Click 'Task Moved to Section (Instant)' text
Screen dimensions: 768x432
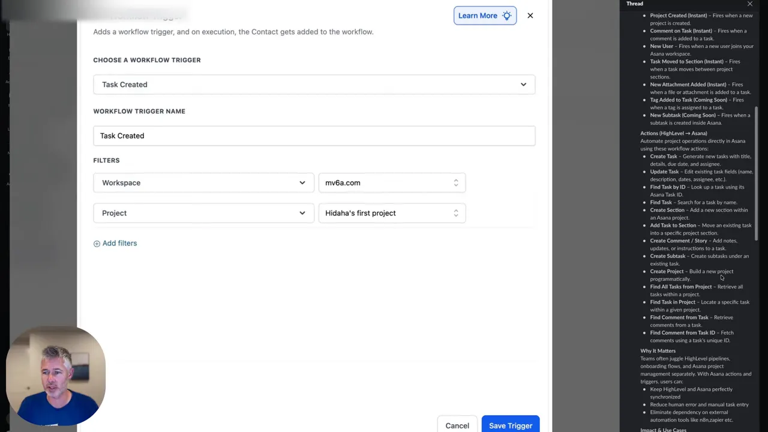point(687,61)
